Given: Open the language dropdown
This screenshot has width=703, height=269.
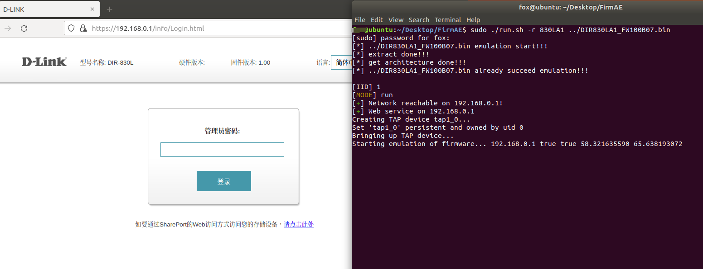Looking at the screenshot, I should (x=341, y=62).
